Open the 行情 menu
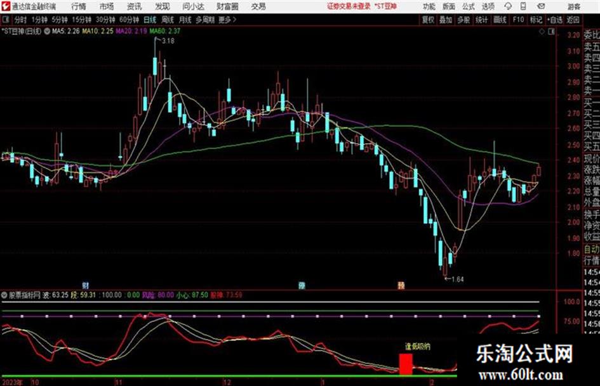Image resolution: width=600 pixels, height=386 pixels. [x=79, y=6]
